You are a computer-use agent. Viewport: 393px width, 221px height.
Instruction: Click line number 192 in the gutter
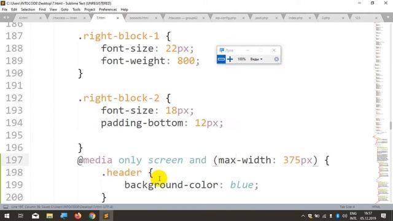pyautogui.click(x=14, y=98)
